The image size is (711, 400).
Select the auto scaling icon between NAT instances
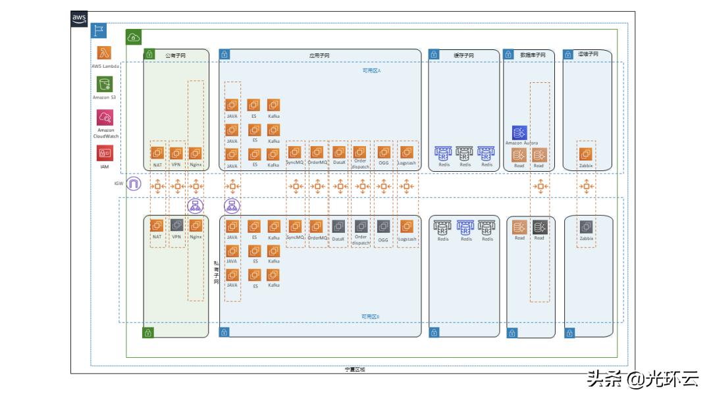tap(158, 186)
